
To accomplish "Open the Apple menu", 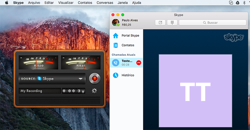I will 6,3.
